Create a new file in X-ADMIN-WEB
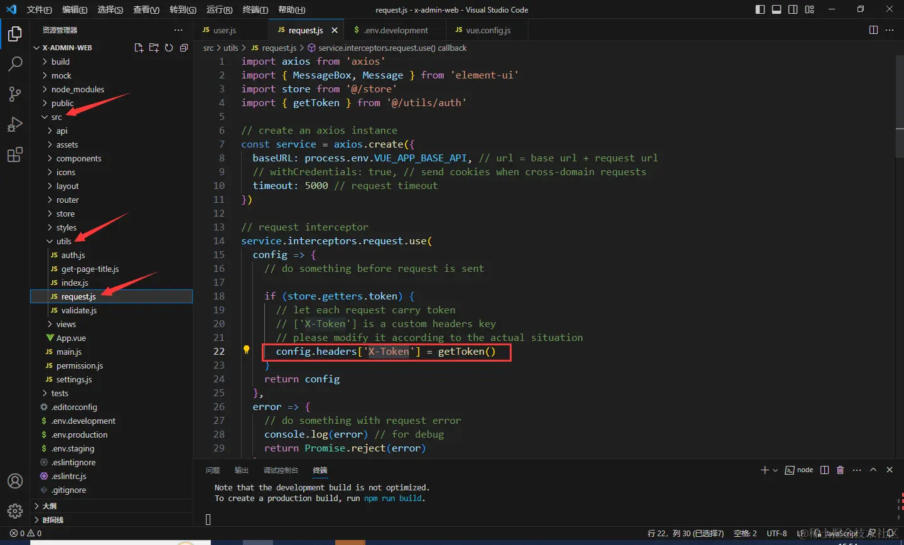904x545 pixels. click(139, 48)
